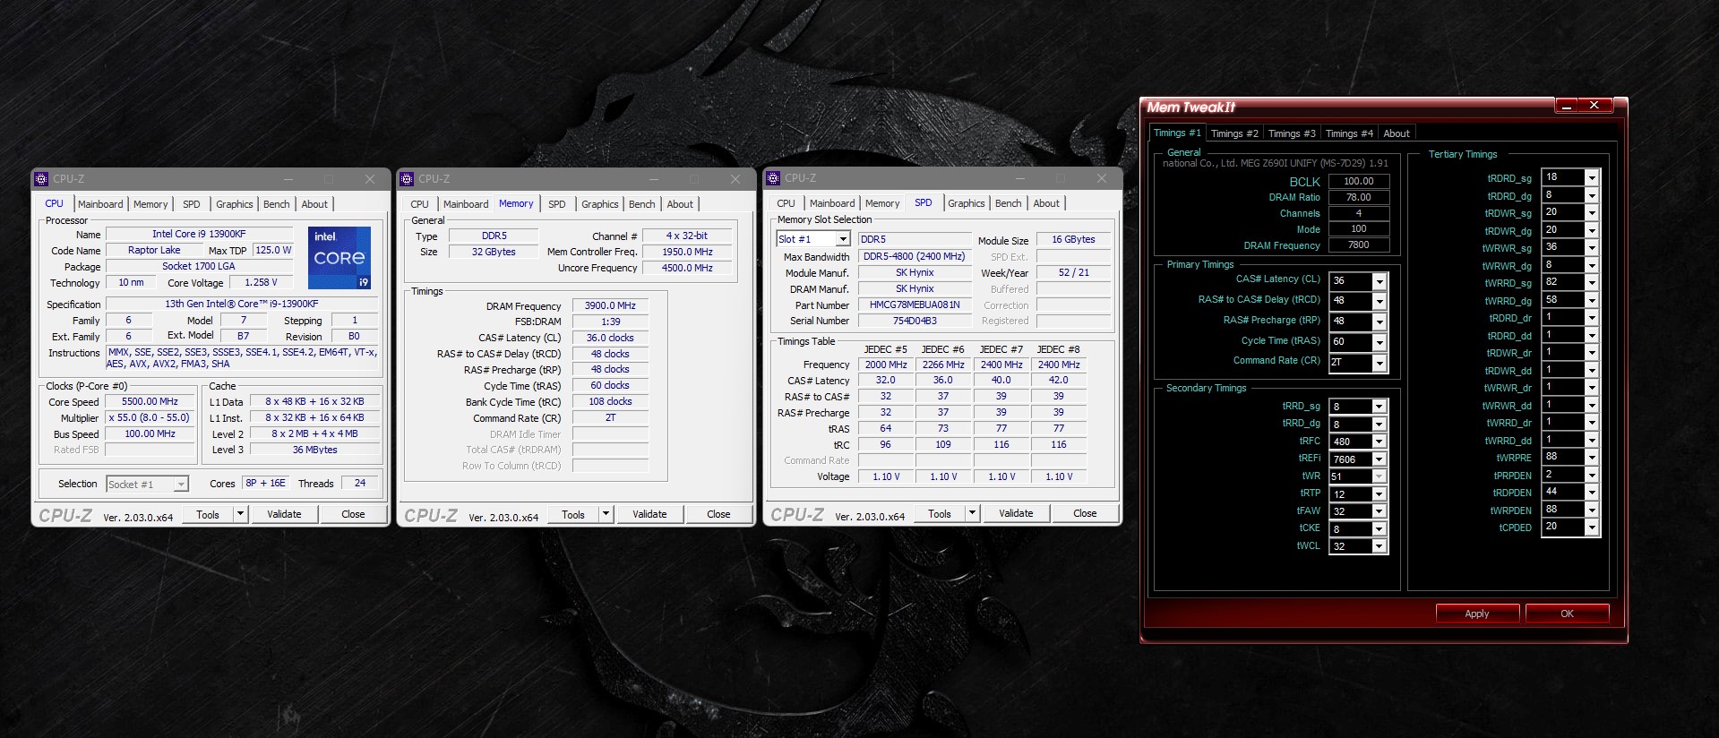Open the tWR secondary timing dropdown
Image resolution: width=1719 pixels, height=738 pixels.
point(1379,476)
